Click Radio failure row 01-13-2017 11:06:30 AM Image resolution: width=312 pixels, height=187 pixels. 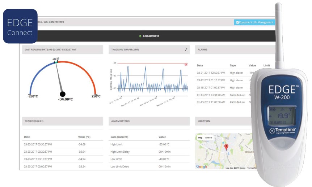click(x=223, y=102)
